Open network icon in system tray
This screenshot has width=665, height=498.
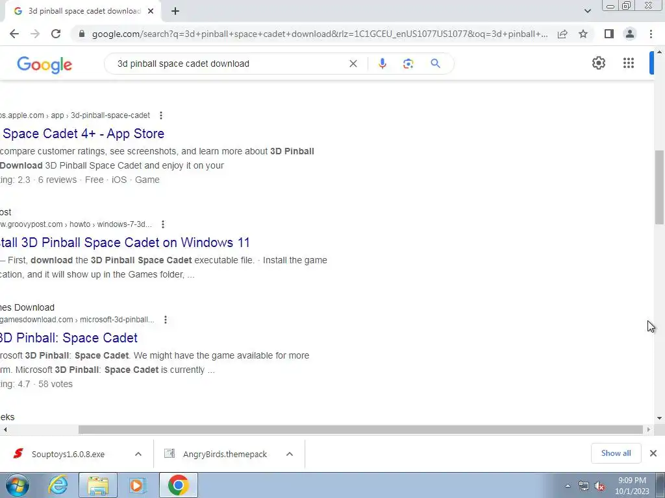click(x=584, y=486)
